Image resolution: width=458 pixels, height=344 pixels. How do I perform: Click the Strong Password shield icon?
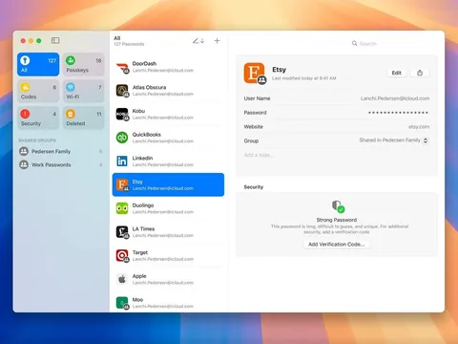pyautogui.click(x=338, y=206)
